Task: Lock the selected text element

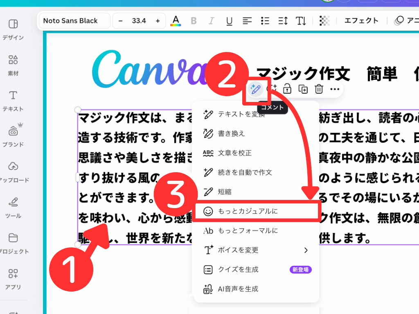Action: 287,89
